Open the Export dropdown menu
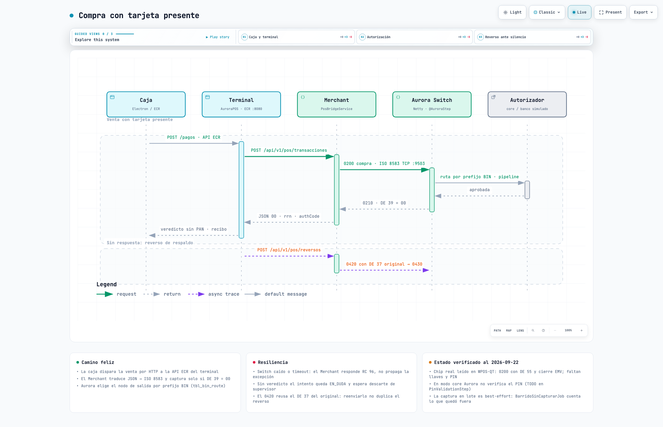This screenshot has width=663, height=427. [643, 12]
